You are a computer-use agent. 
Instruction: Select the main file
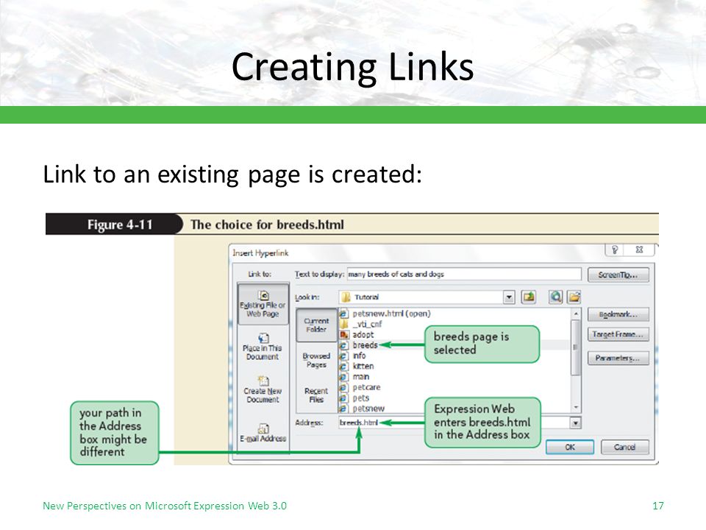(354, 377)
